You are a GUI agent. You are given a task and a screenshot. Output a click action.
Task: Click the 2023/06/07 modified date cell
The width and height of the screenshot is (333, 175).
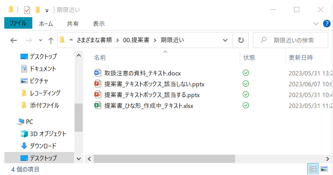coord(310,84)
